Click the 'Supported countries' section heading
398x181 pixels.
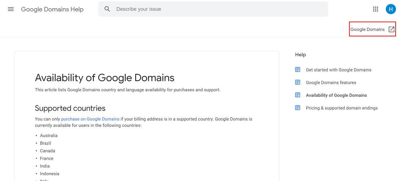[x=70, y=108]
